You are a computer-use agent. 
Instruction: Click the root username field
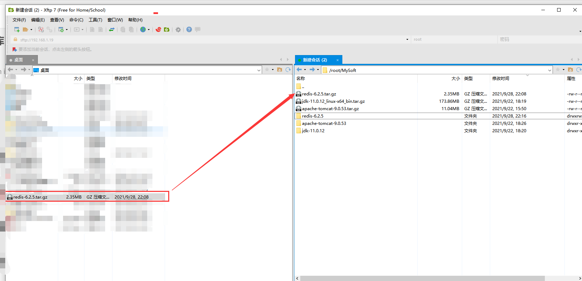(x=454, y=40)
